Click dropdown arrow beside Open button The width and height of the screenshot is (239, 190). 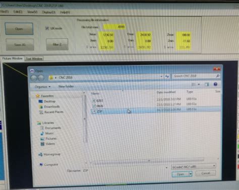[x=191, y=174]
